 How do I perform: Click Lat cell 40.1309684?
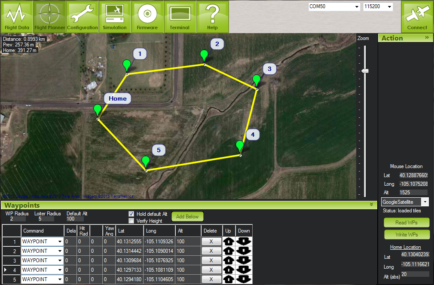pyautogui.click(x=129, y=260)
